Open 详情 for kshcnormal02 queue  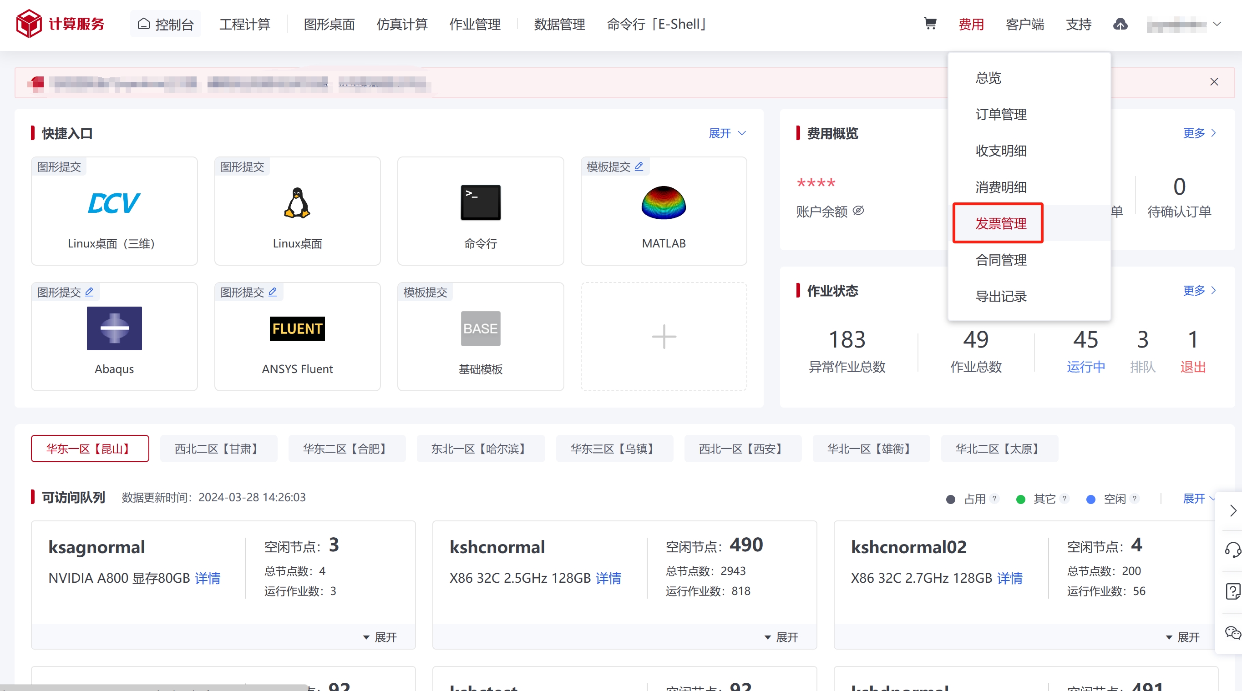(x=1009, y=578)
